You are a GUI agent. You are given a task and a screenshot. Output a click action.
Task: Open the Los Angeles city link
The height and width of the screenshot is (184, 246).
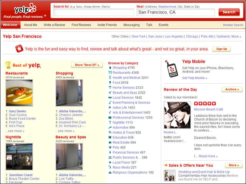click(174, 36)
